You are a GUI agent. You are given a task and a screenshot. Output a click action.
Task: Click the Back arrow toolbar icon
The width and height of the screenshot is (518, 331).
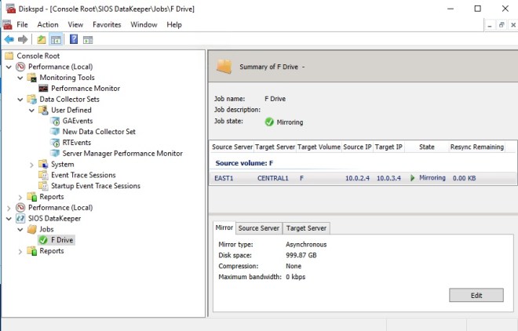(9, 39)
